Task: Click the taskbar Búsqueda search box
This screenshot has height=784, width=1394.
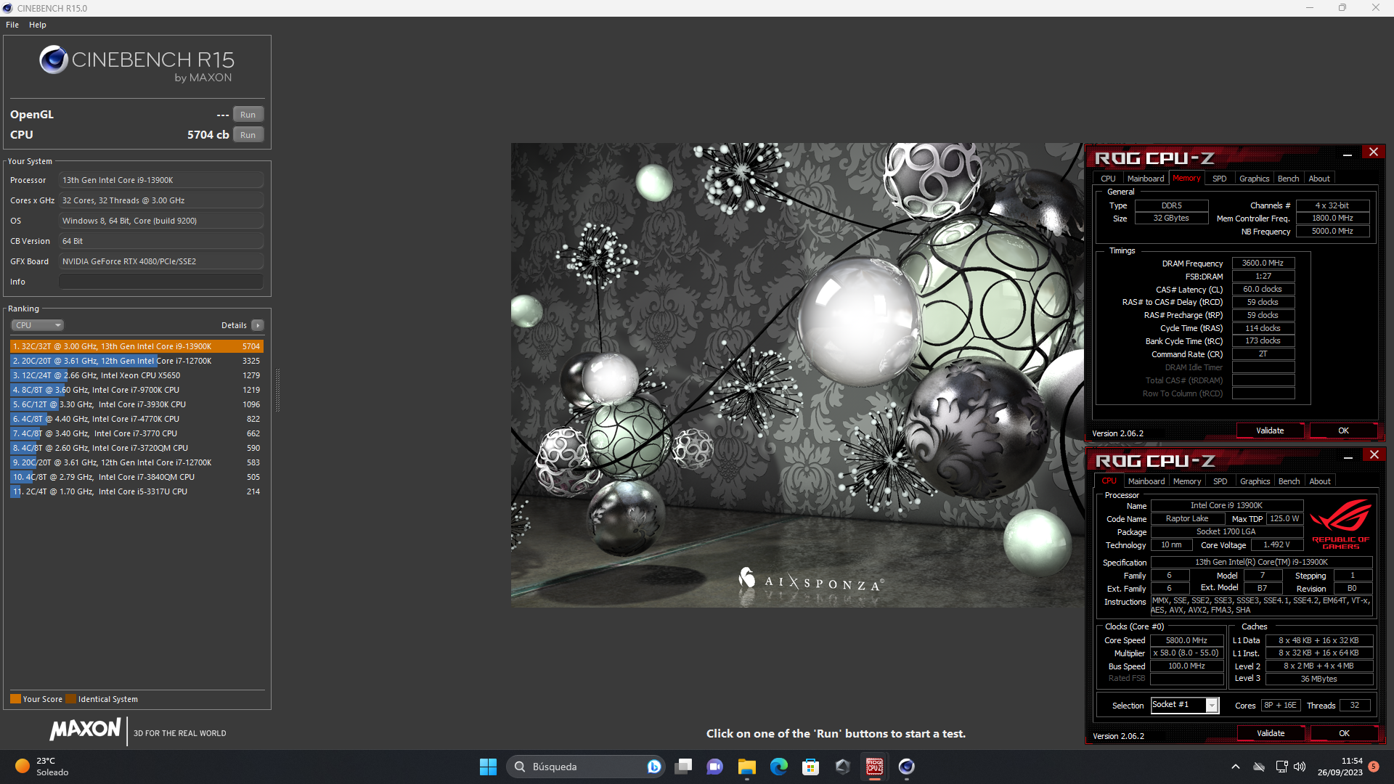Action: coord(585,767)
